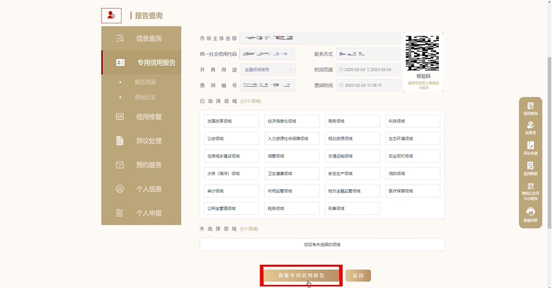Click the 市场主体名称 input field

(321, 38)
